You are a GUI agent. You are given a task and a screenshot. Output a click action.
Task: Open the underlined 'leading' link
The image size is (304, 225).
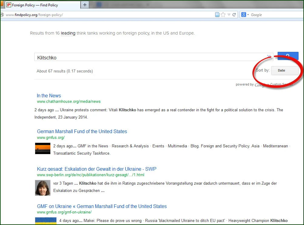pos(68,33)
